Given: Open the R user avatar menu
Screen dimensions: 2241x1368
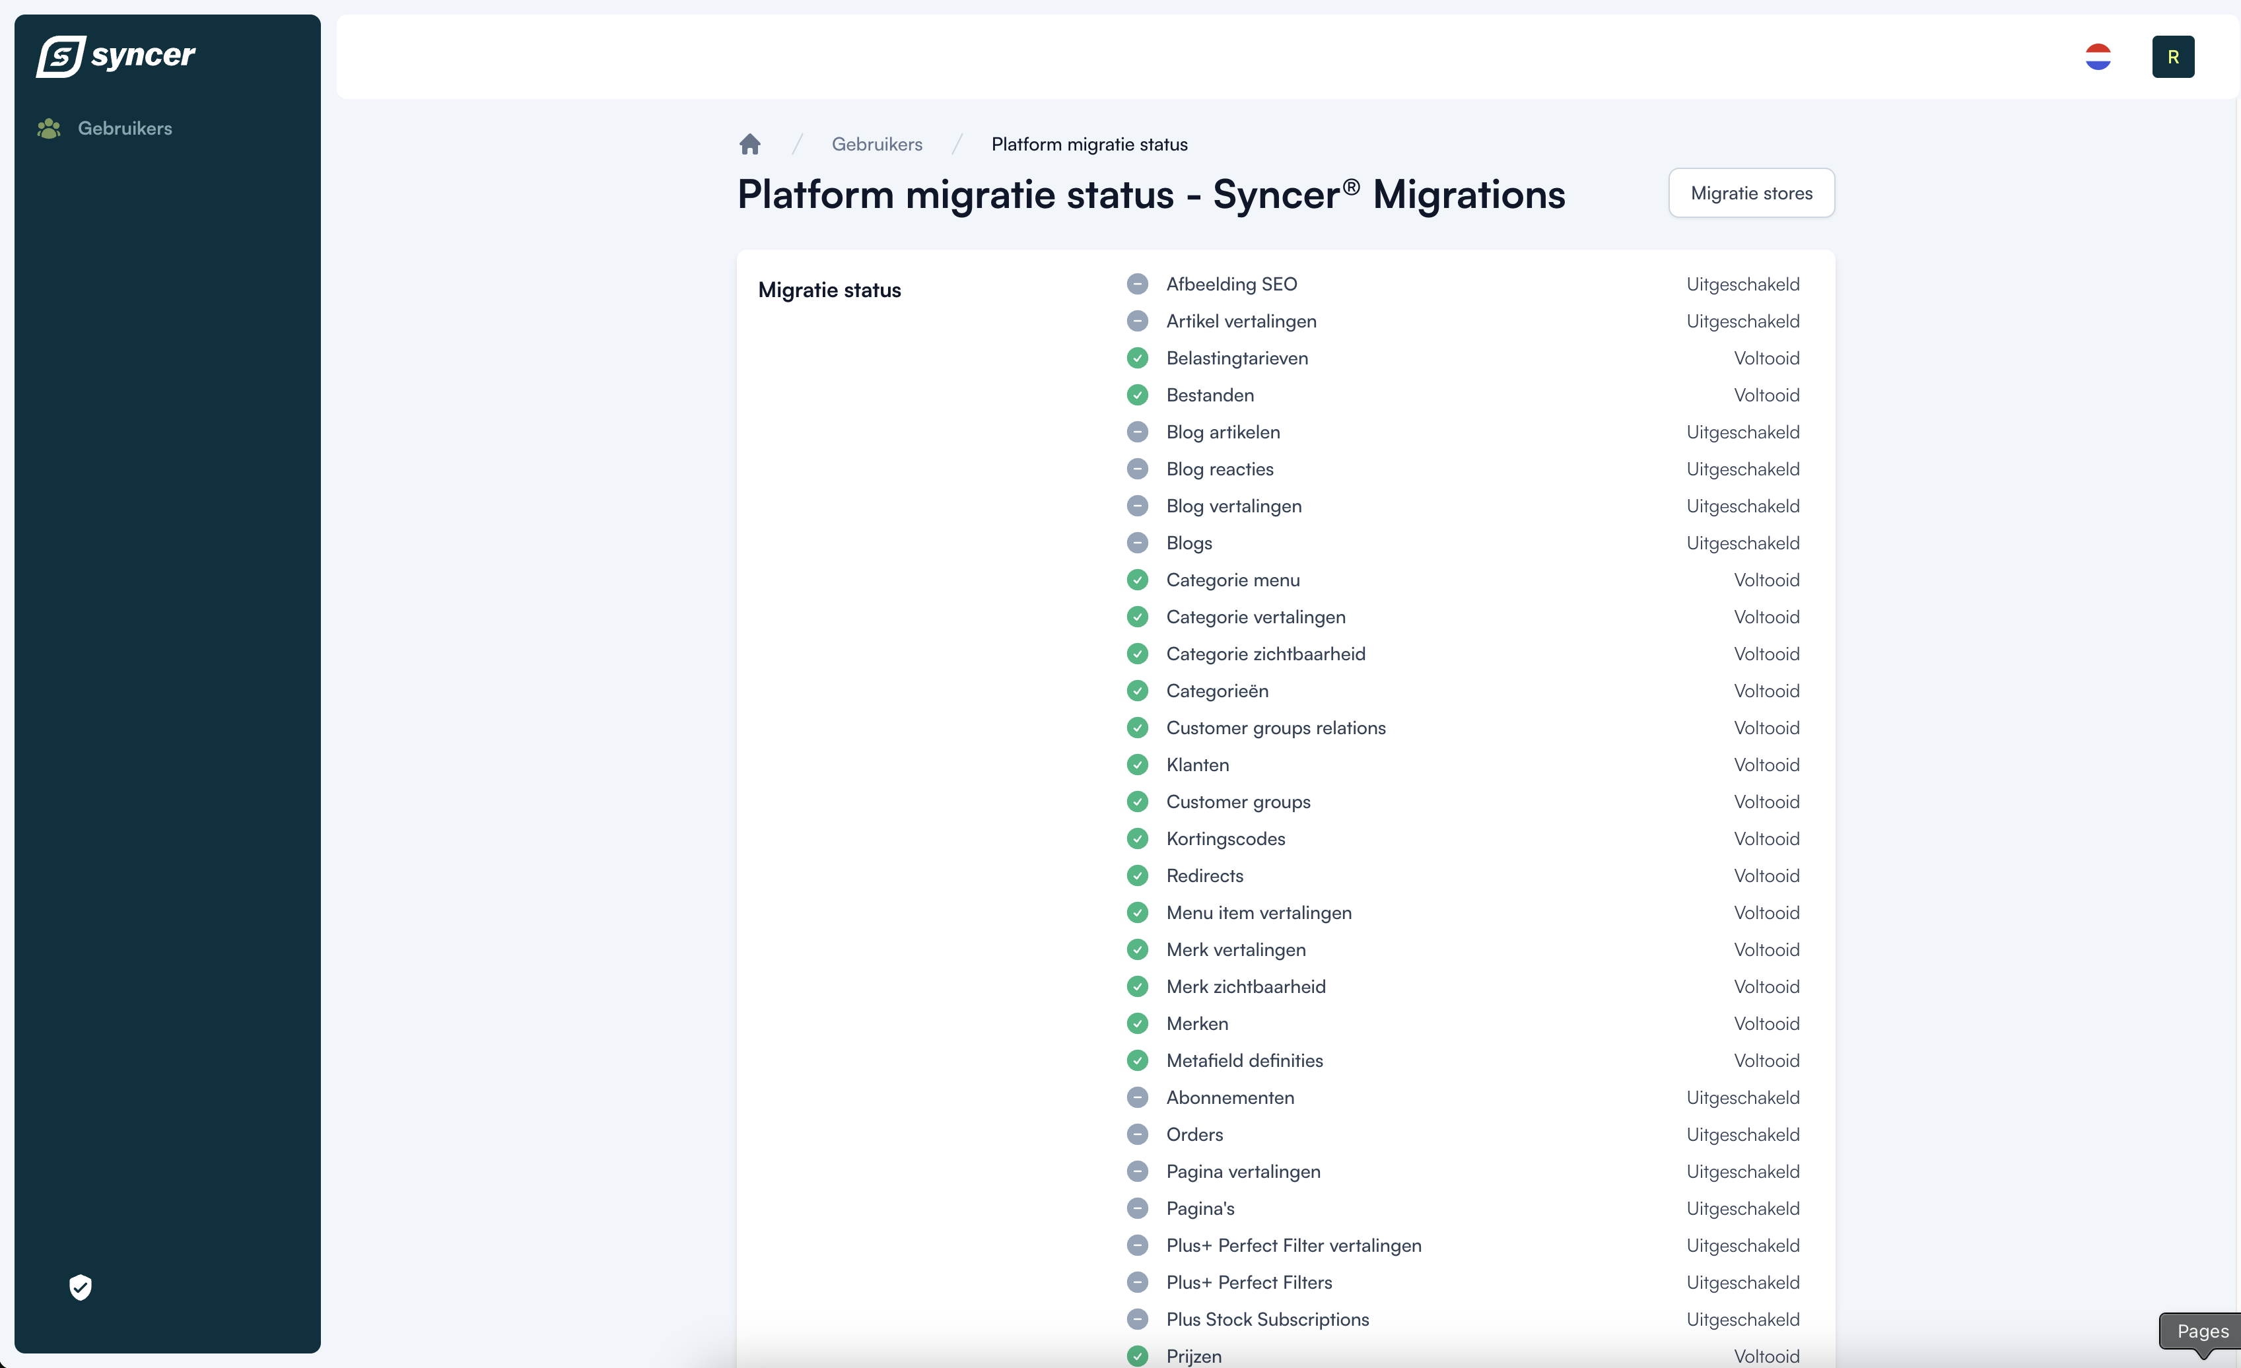Looking at the screenshot, I should click(x=2173, y=56).
